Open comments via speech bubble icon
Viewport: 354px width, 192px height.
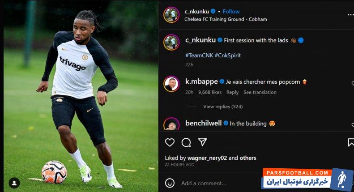(186, 142)
